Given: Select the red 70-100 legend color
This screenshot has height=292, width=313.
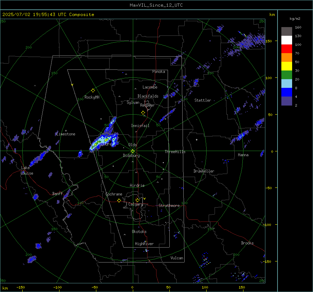Looking at the screenshot, I should point(287,49).
